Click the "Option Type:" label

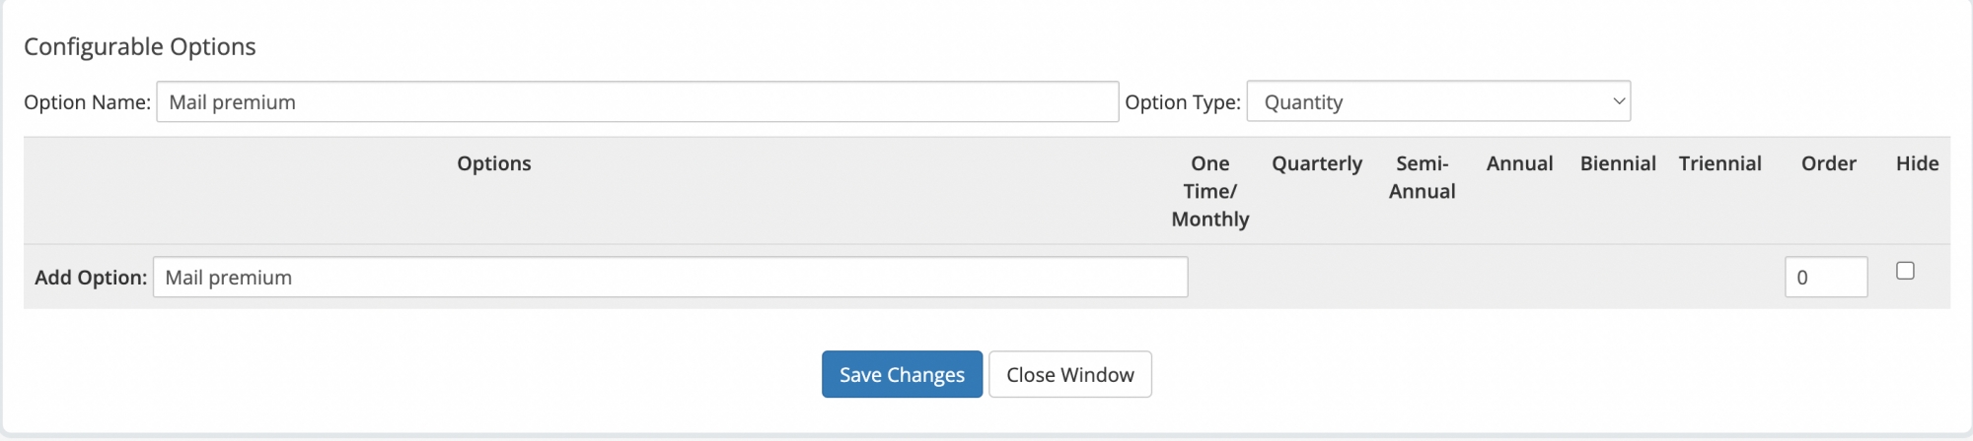click(x=1183, y=102)
